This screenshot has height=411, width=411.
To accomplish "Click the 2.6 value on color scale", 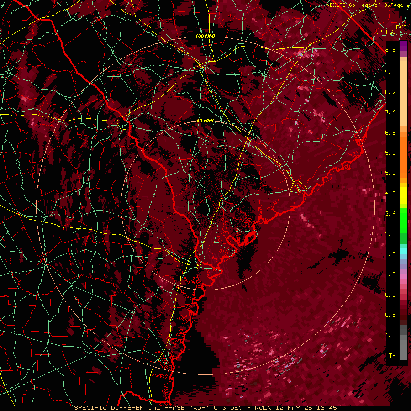I will pos(390,234).
